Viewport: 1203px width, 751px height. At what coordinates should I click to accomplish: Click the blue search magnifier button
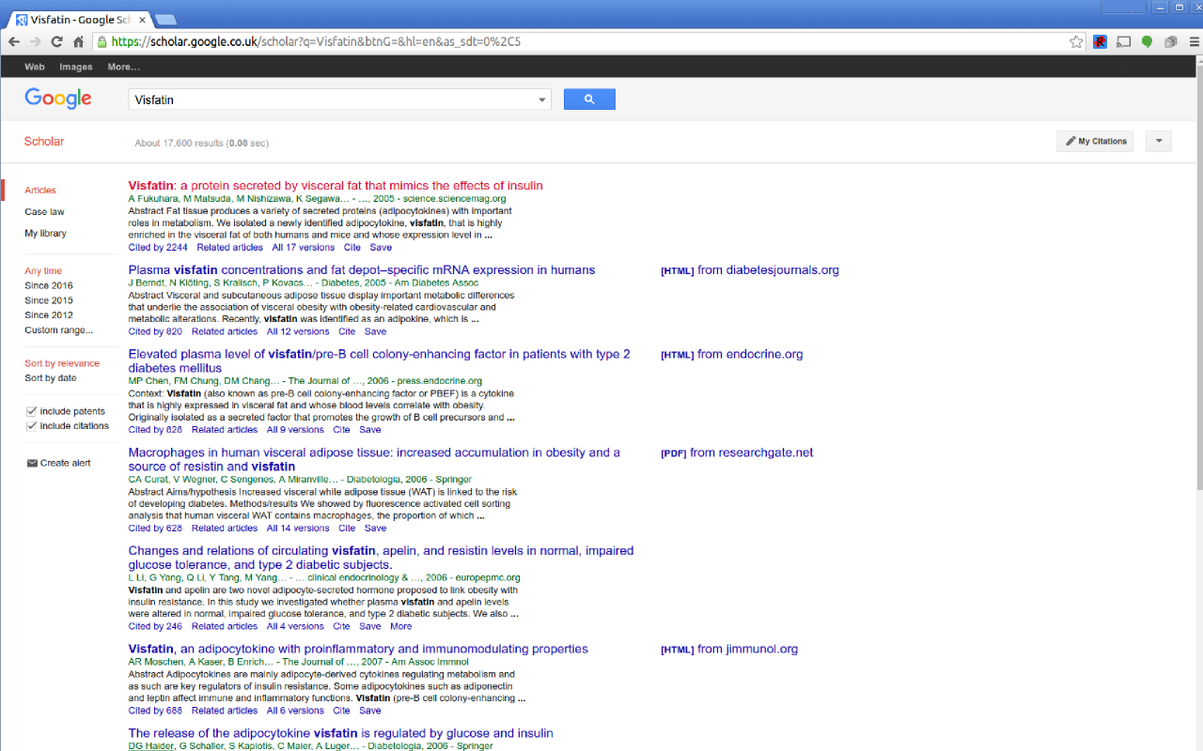(x=589, y=99)
